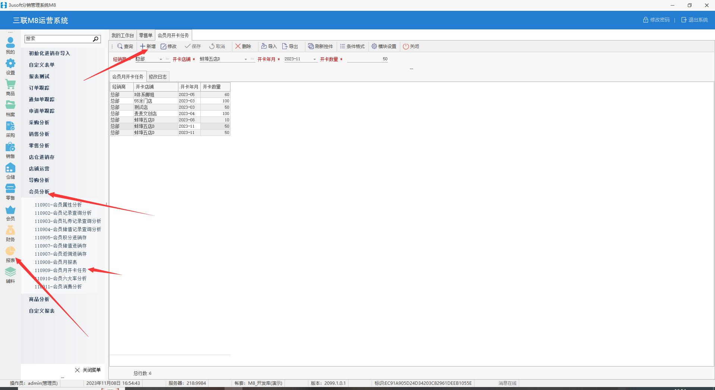Select the 会员 crown icon in sidebar
Screen dimensions: 715x390
[x=10, y=210]
